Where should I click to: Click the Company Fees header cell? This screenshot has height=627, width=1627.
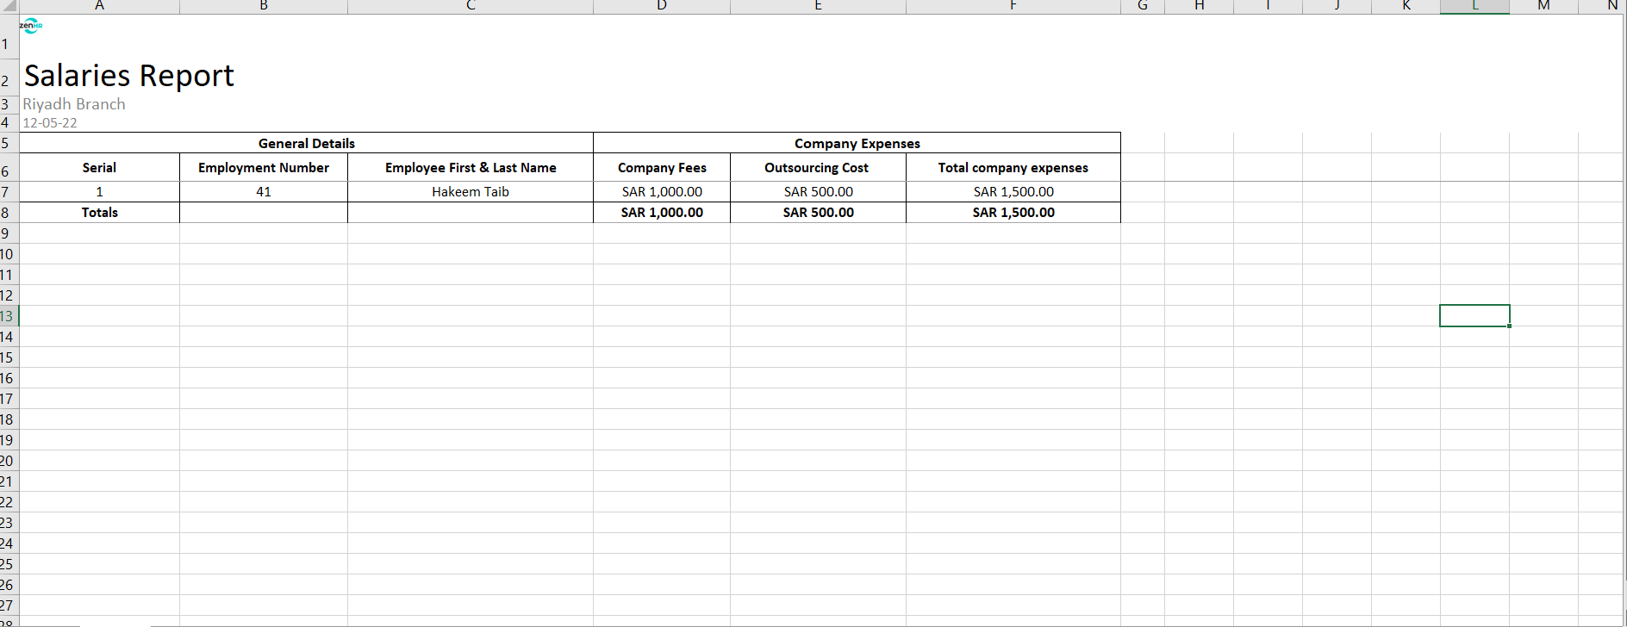click(x=662, y=167)
